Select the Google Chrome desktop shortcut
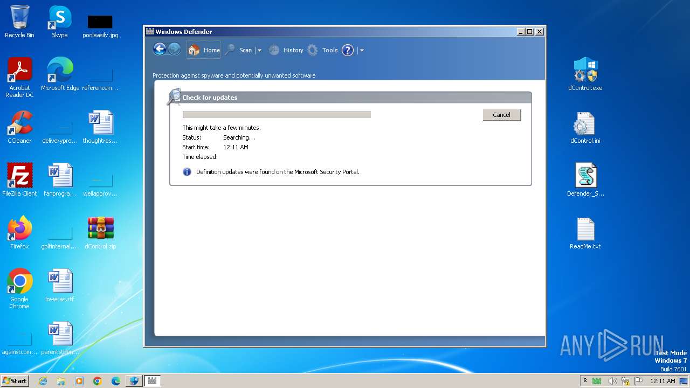 (x=19, y=289)
